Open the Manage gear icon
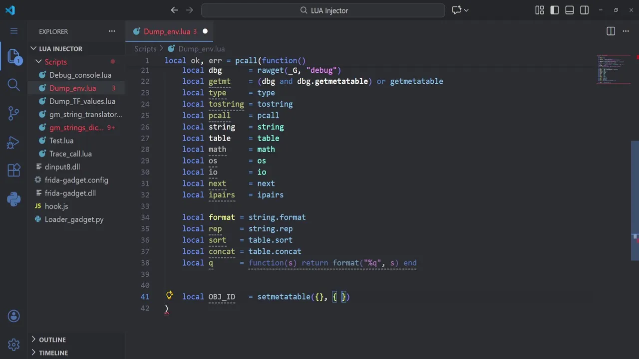This screenshot has height=359, width=639. [x=14, y=345]
